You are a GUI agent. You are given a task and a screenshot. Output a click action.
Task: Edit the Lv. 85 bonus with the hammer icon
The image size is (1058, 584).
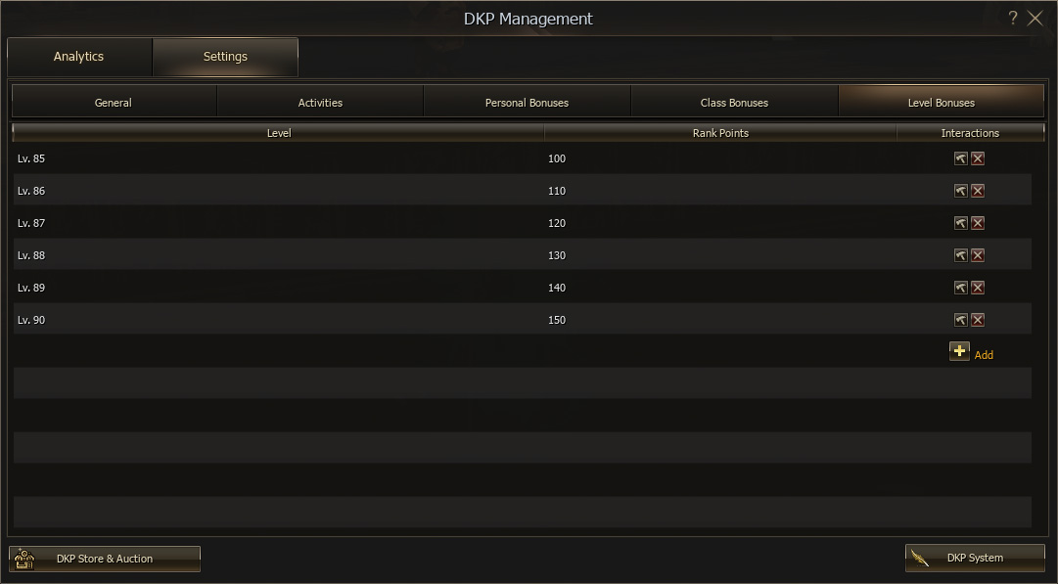(x=960, y=158)
